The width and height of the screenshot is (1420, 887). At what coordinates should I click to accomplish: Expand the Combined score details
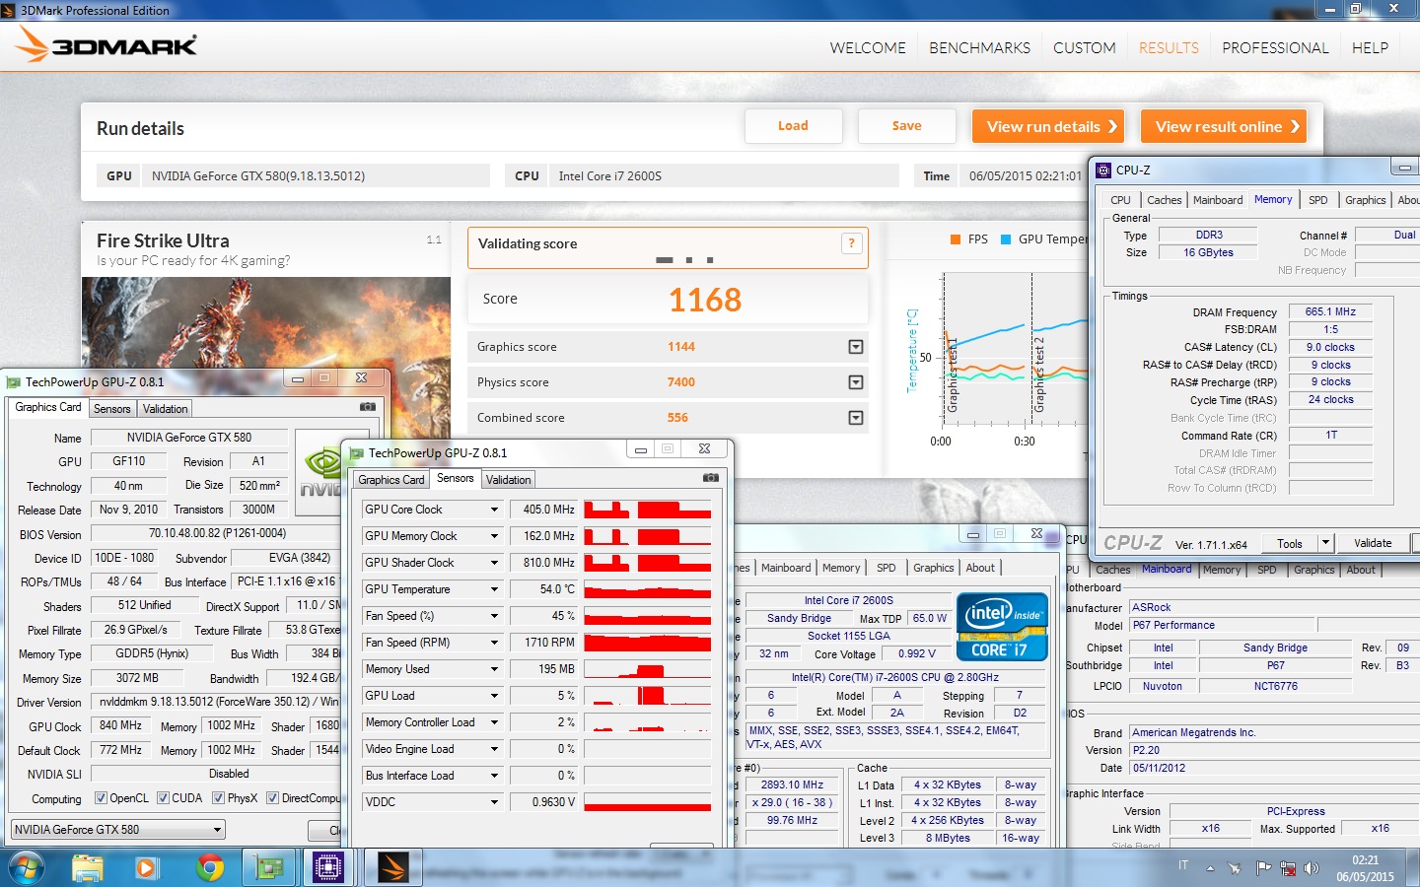click(856, 418)
